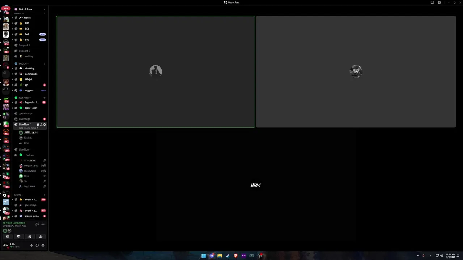This screenshot has width=463, height=260.
Task: Open the 867 channel
Action: (30, 34)
